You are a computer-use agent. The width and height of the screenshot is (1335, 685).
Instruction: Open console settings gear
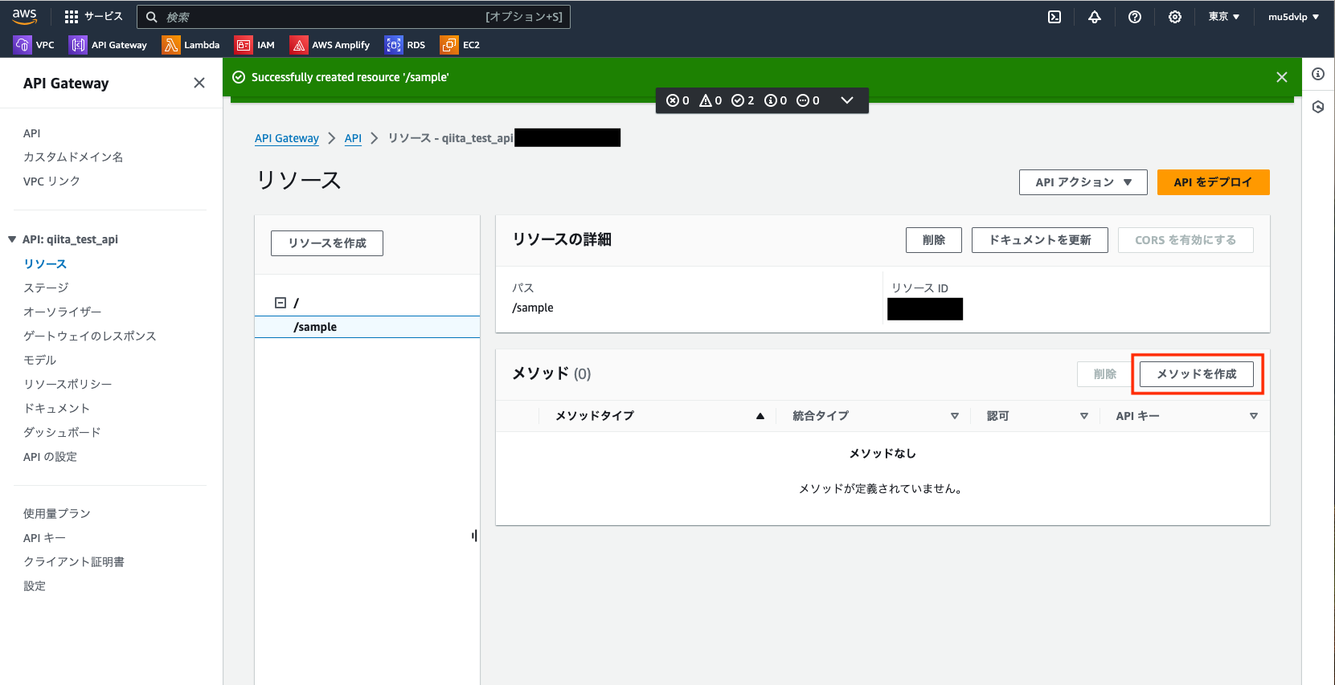point(1175,17)
